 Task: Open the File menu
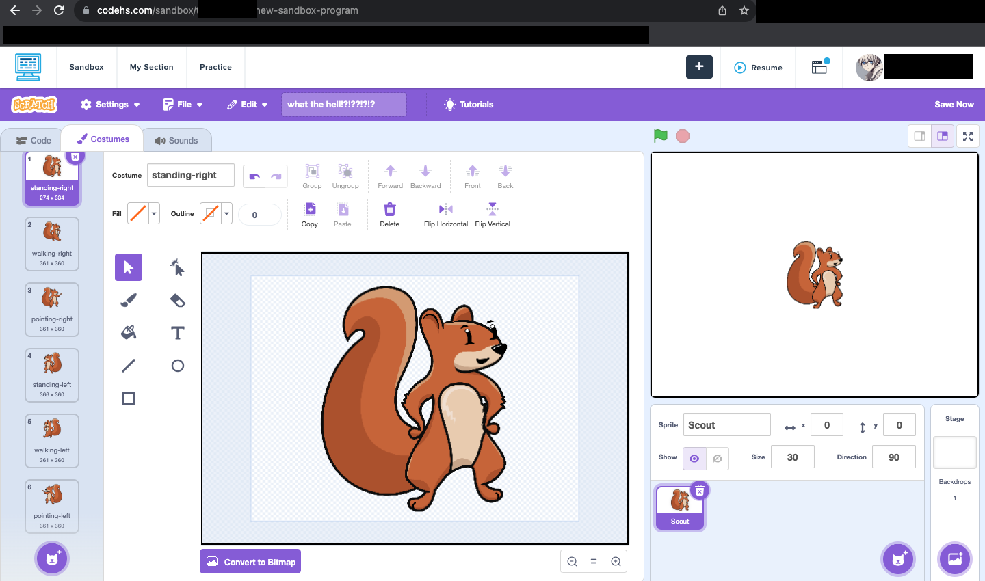[x=183, y=104]
